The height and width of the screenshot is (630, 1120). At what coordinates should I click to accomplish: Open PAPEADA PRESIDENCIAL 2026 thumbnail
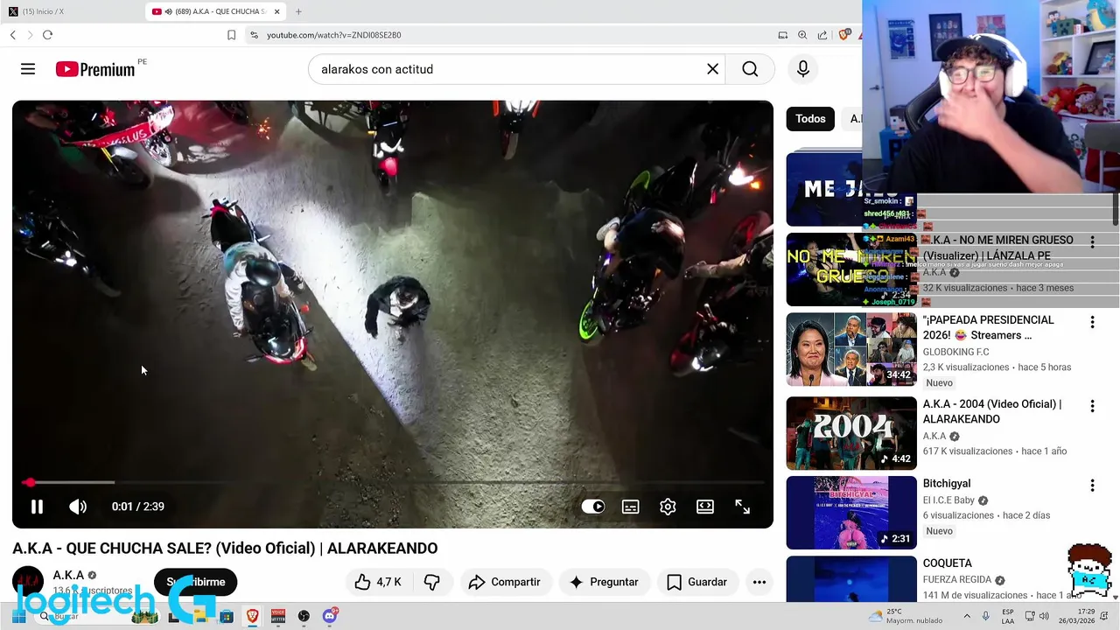point(851,349)
